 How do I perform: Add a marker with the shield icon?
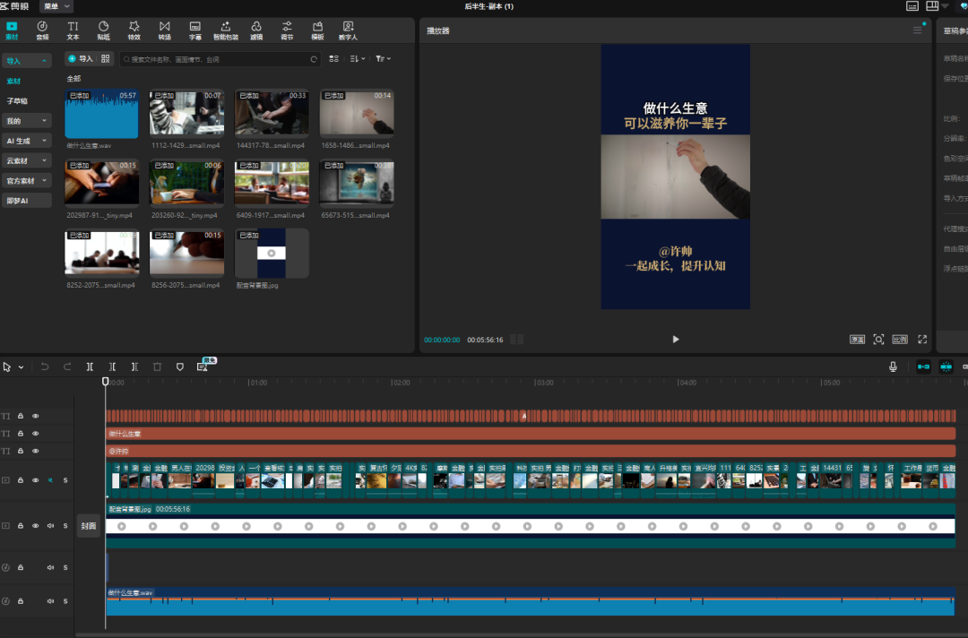coord(179,366)
